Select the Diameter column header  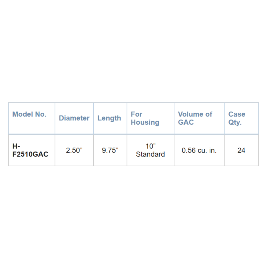click(74, 118)
